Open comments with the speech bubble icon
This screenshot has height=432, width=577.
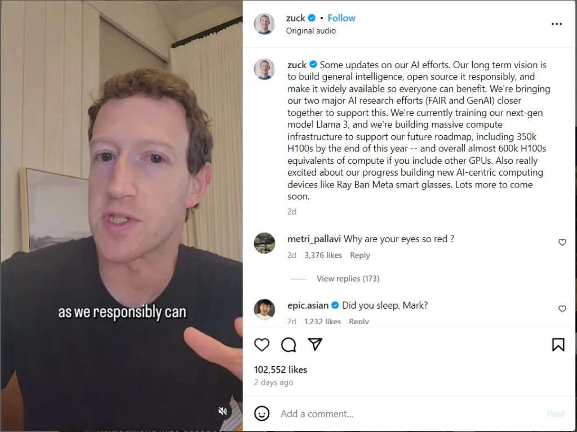(x=288, y=345)
